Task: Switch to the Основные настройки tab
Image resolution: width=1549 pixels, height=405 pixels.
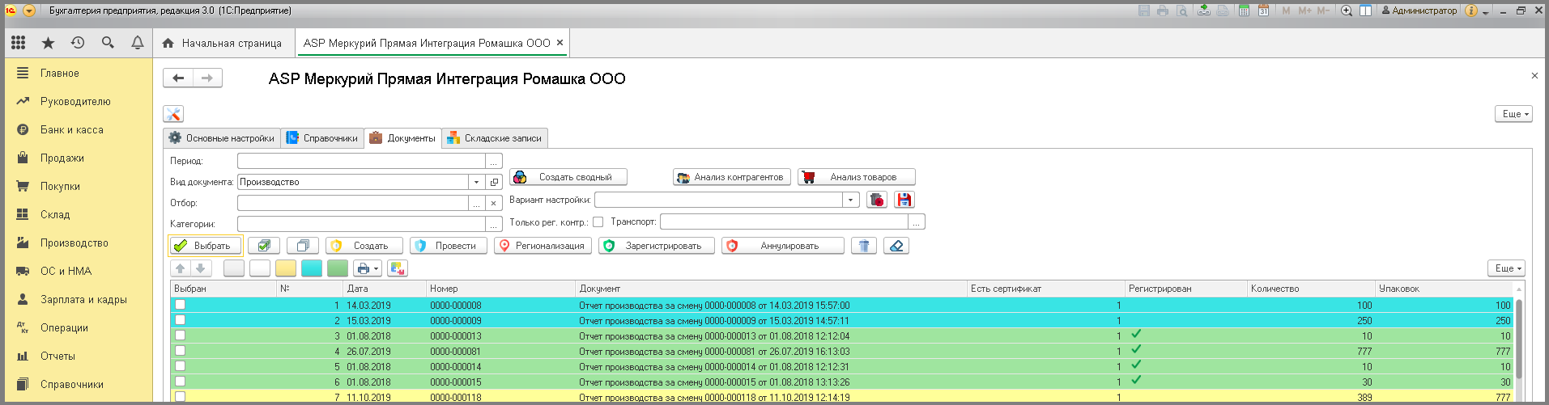Action: pyautogui.click(x=222, y=138)
